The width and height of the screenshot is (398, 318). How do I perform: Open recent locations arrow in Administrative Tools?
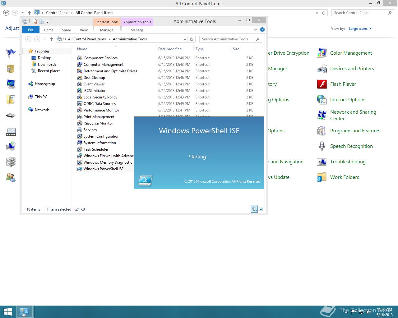44,39
